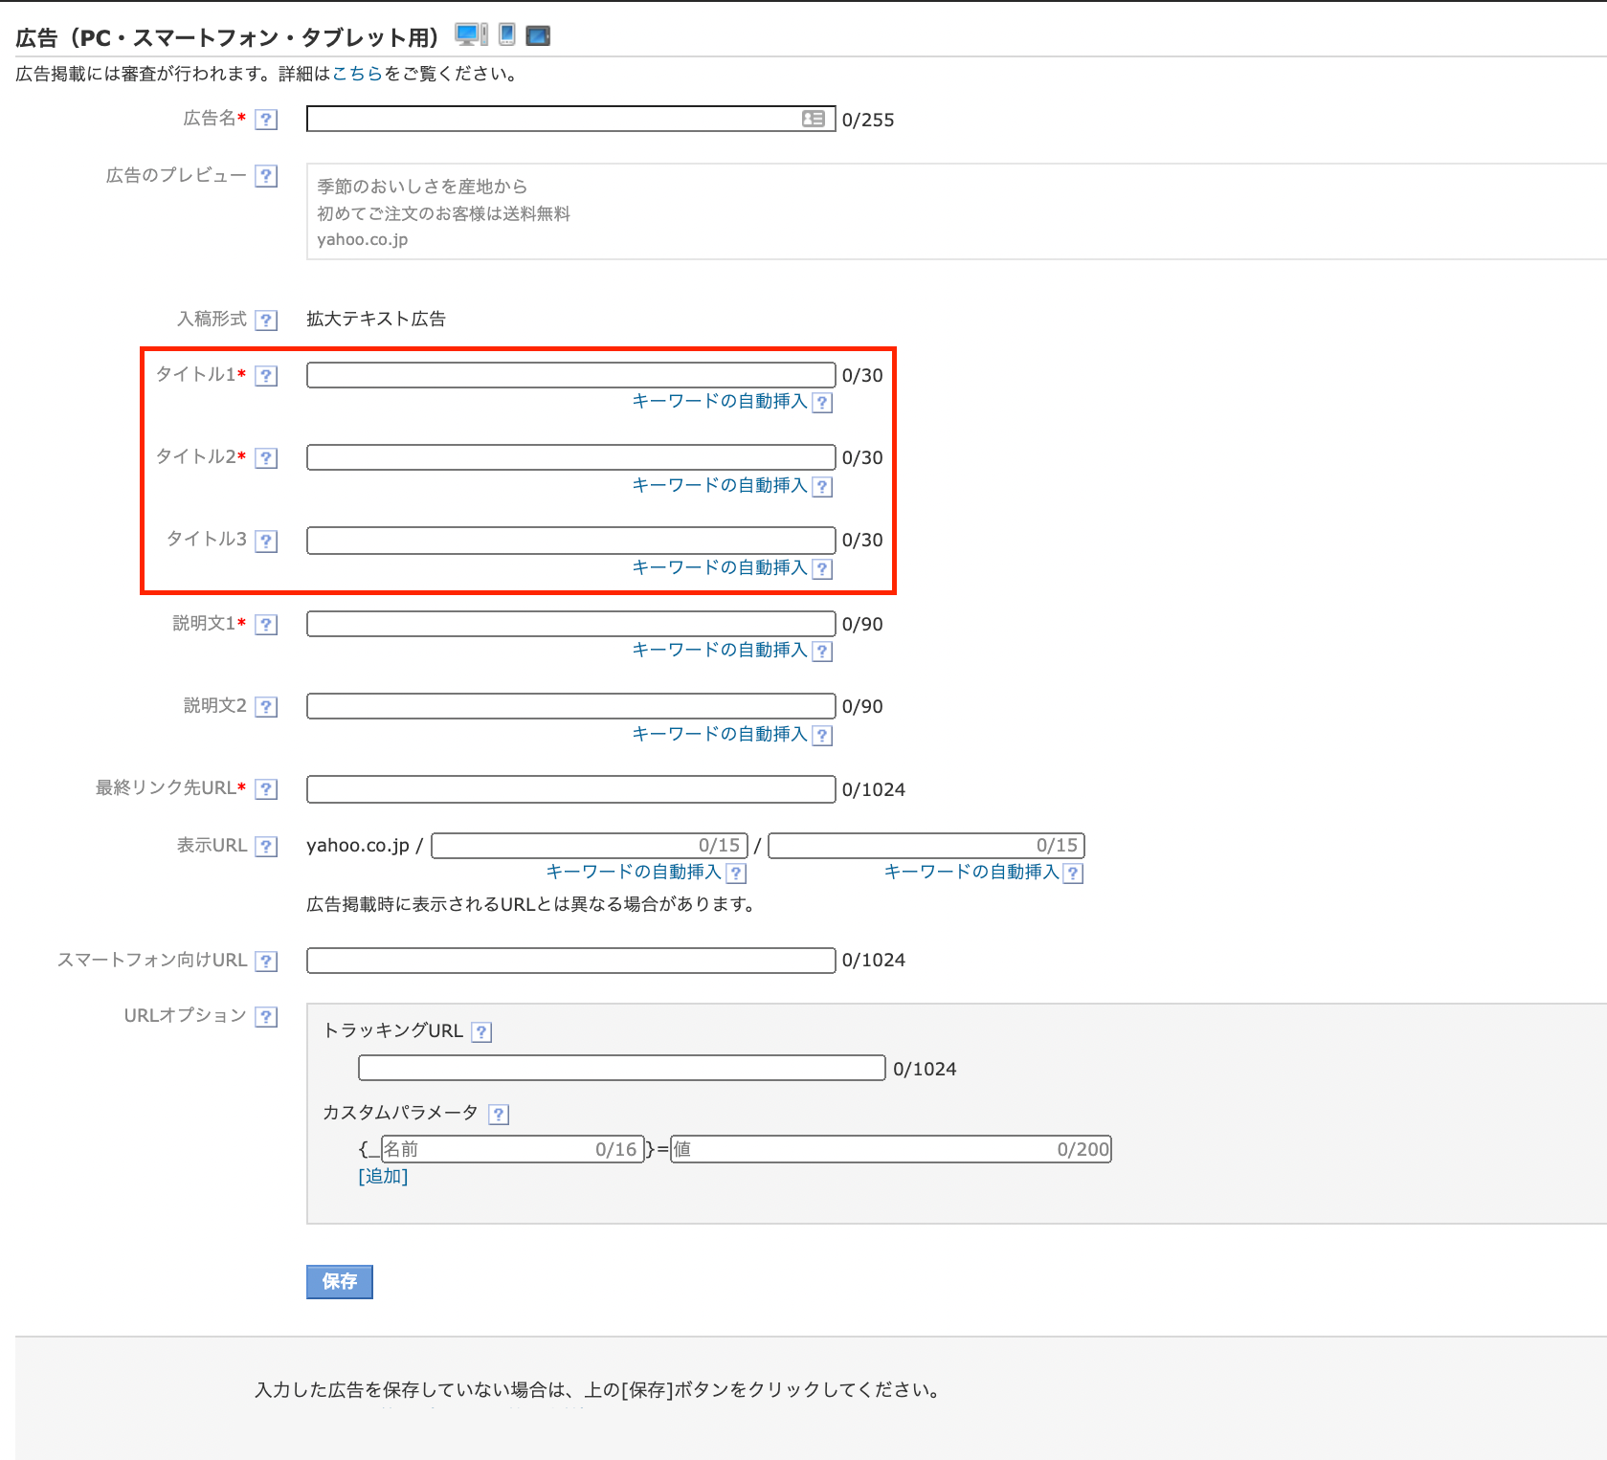
Task: Focus the 広告名 input field
Action: [571, 119]
